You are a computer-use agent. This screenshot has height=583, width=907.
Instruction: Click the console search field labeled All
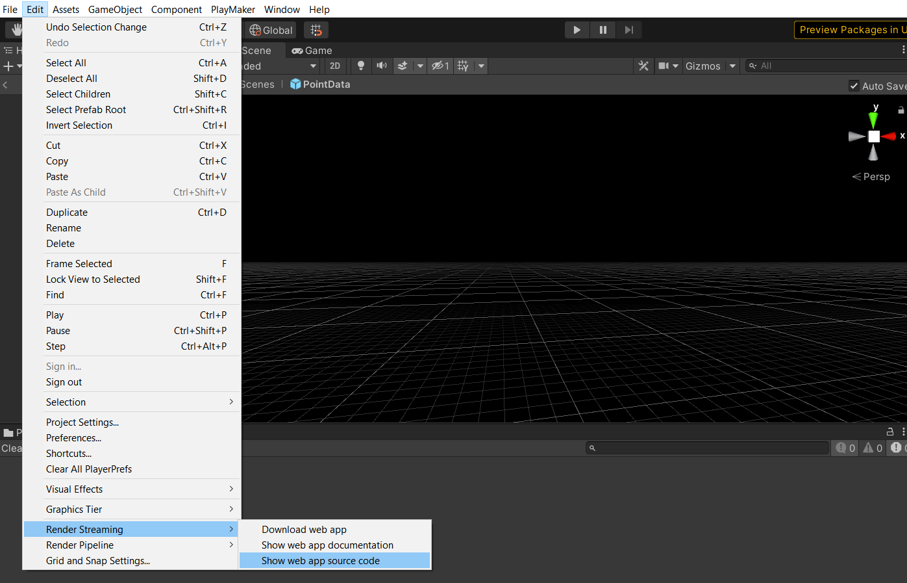pos(825,66)
